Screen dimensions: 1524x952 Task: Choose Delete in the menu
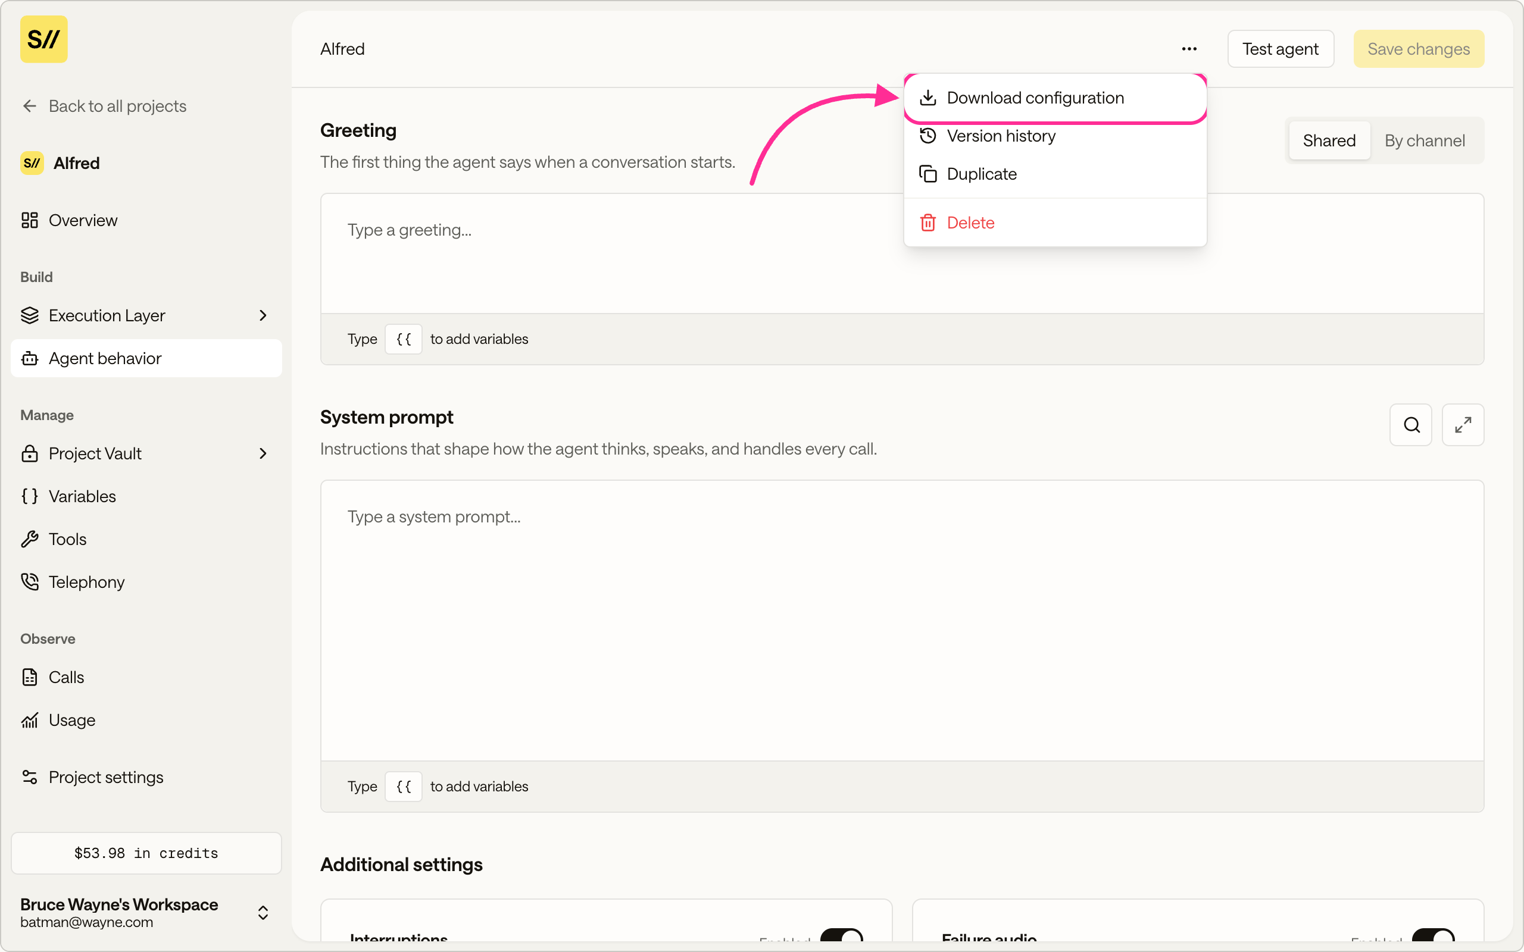(x=1055, y=223)
